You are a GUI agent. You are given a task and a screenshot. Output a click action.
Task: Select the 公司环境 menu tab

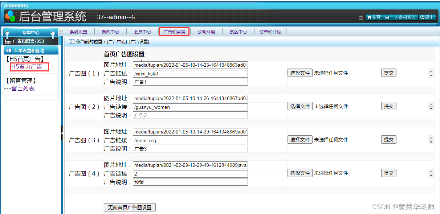point(206,32)
